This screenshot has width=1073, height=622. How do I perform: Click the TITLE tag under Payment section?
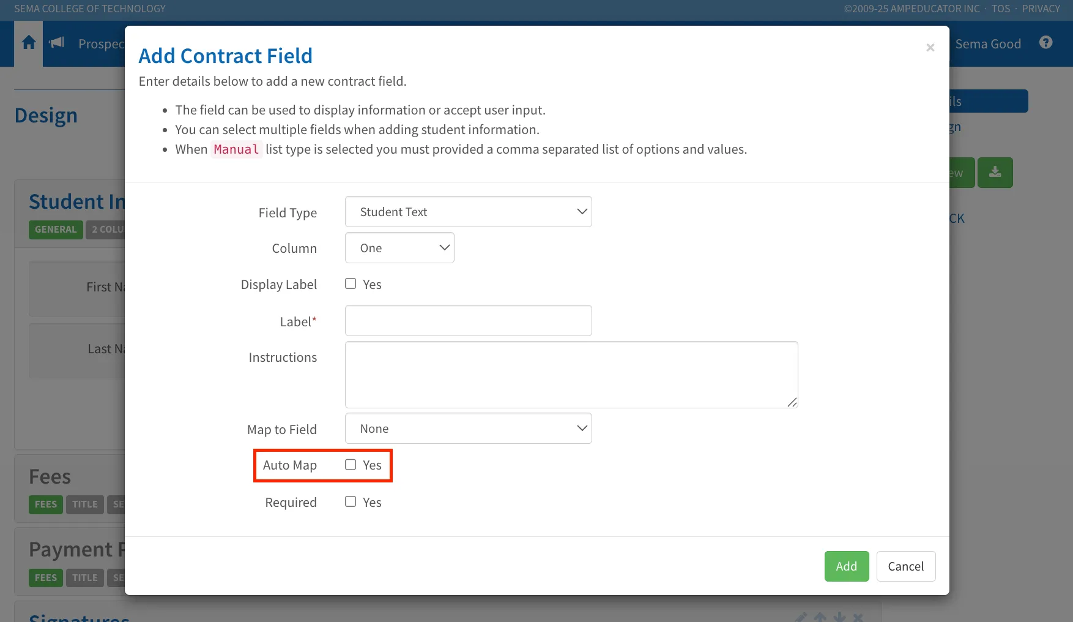pos(85,578)
